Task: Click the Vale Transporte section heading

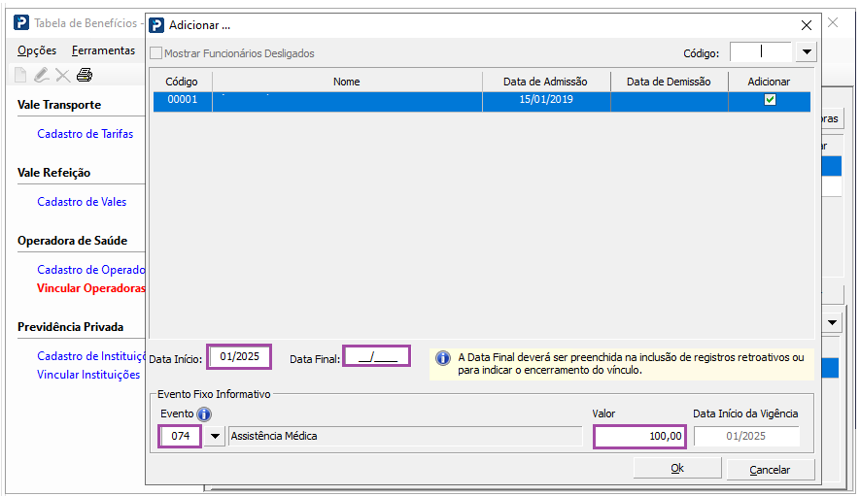Action: point(59,105)
